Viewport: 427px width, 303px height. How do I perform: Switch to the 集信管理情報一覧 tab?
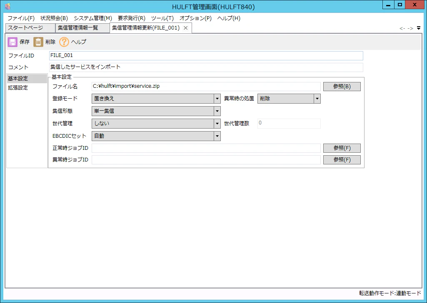tap(83, 28)
